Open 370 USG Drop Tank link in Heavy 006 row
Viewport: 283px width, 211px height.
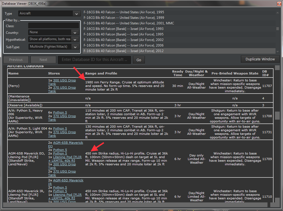click(x=62, y=118)
